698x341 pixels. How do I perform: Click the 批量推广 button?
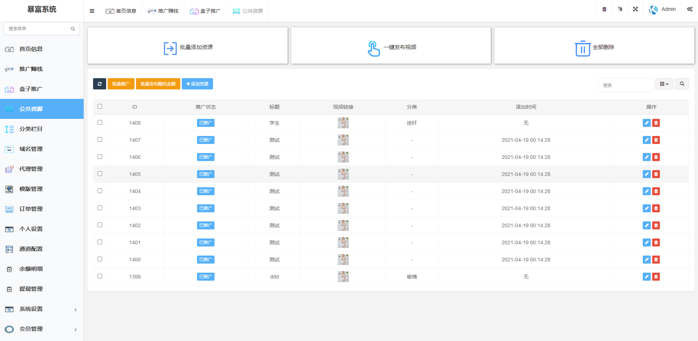point(121,84)
